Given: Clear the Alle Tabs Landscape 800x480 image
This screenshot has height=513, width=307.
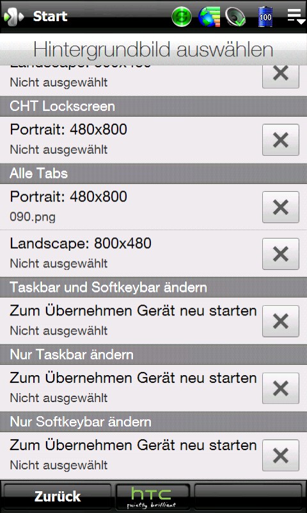Looking at the screenshot, I should point(281,254).
